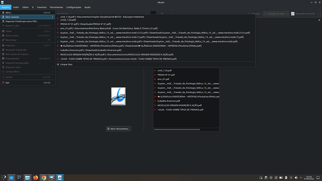This screenshot has width=322, height=181.
Task: Click the Okular logo in welcome screen
Action: pyautogui.click(x=118, y=96)
